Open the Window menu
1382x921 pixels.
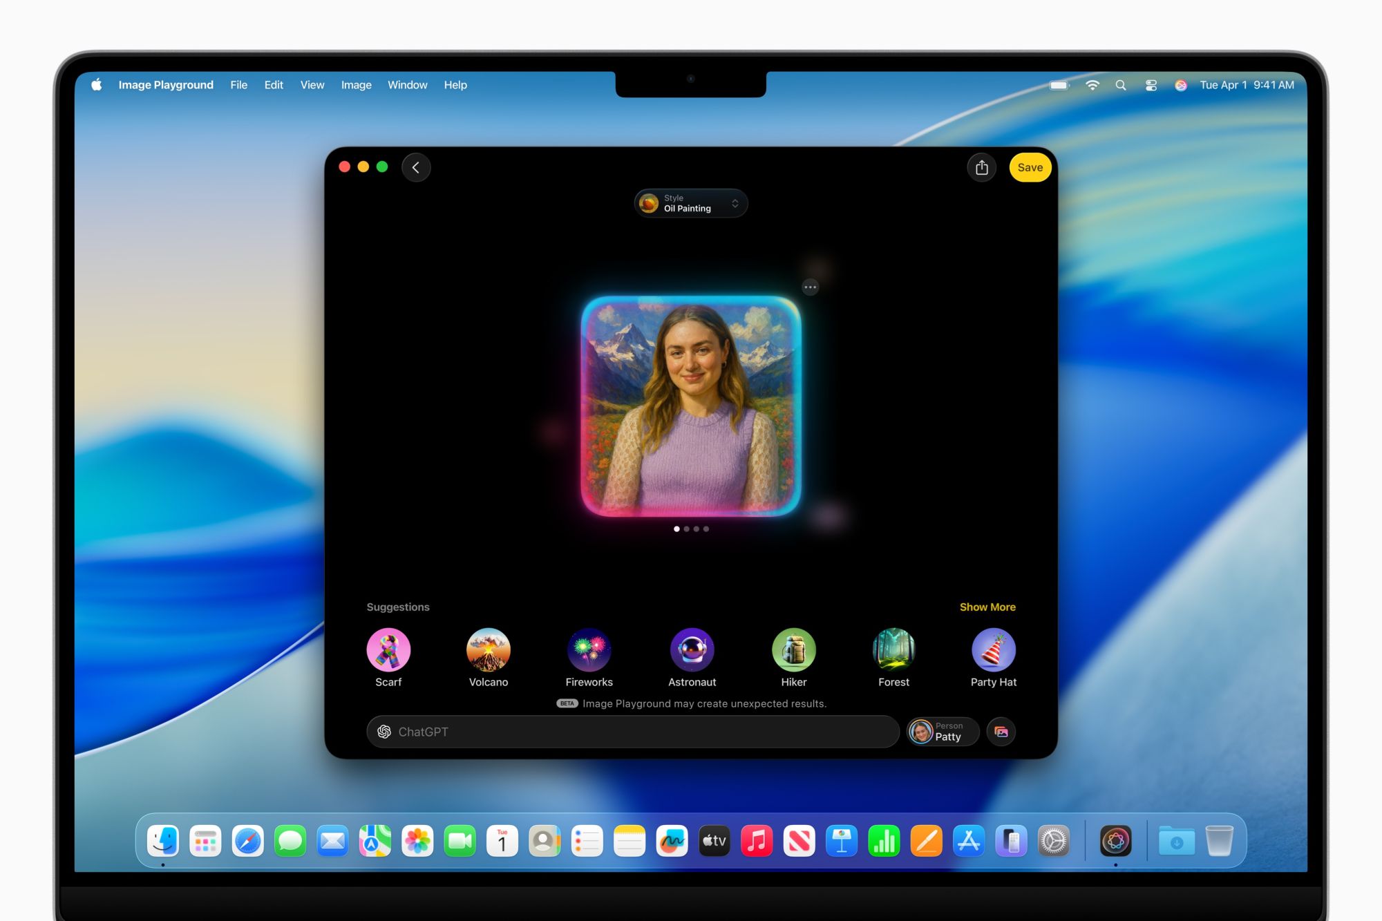pyautogui.click(x=407, y=84)
